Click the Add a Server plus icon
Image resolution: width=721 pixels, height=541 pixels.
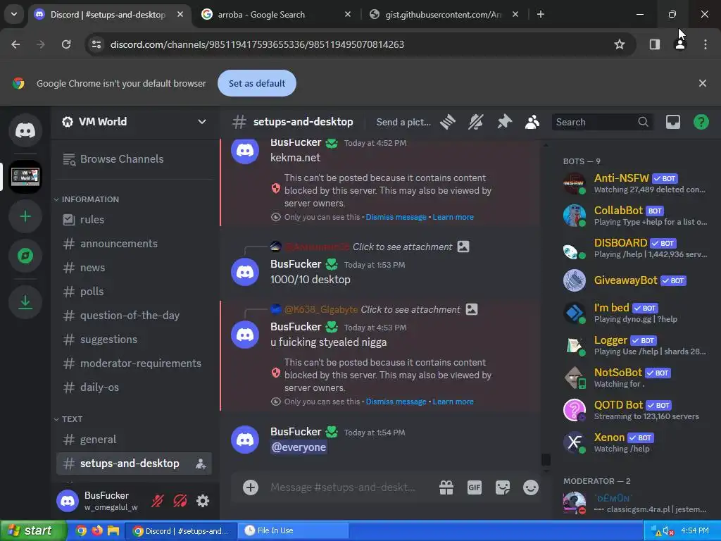coord(25,216)
